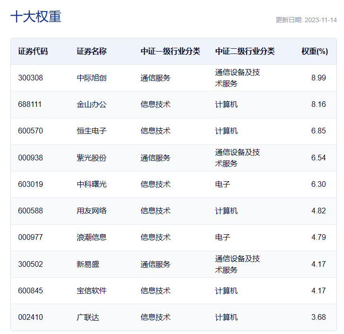This screenshot has width=344, height=334.
Task: Select the 证券代码 column header
Action: [33, 52]
